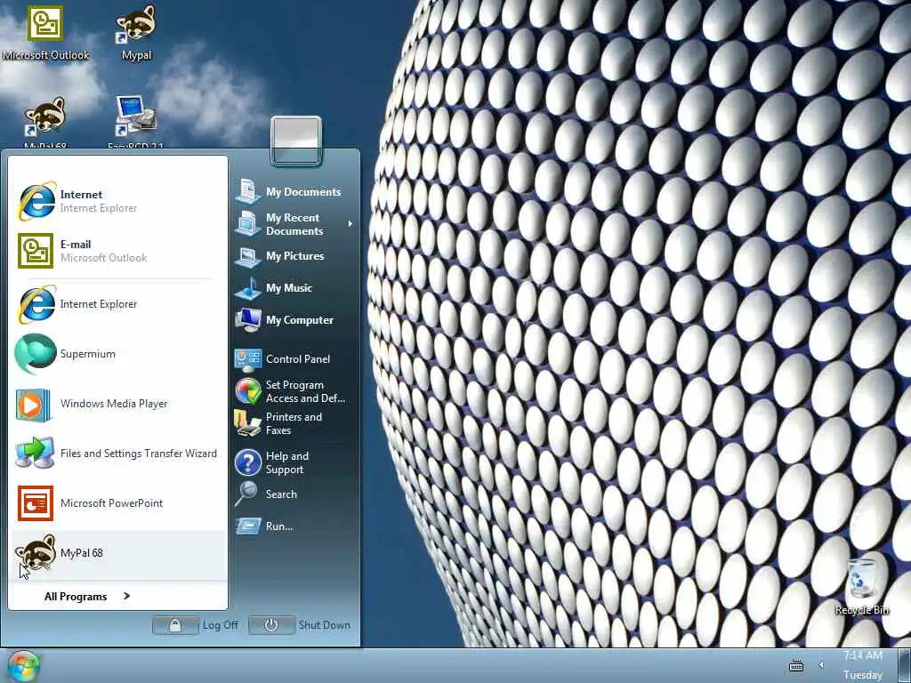Click the Outlook icon beside E-mail
911x683 pixels.
click(x=35, y=251)
